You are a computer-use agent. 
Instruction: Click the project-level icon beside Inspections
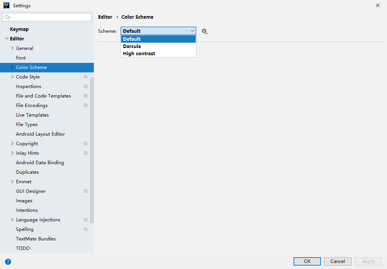(x=85, y=86)
